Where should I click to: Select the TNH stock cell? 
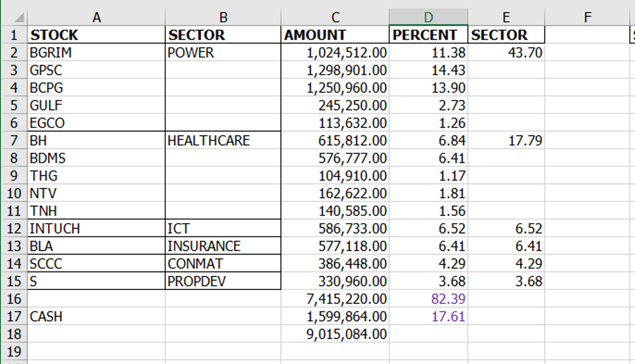tap(97, 211)
